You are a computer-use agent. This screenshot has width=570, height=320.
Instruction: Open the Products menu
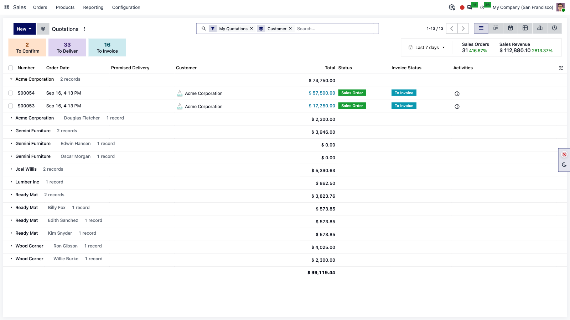point(65,7)
